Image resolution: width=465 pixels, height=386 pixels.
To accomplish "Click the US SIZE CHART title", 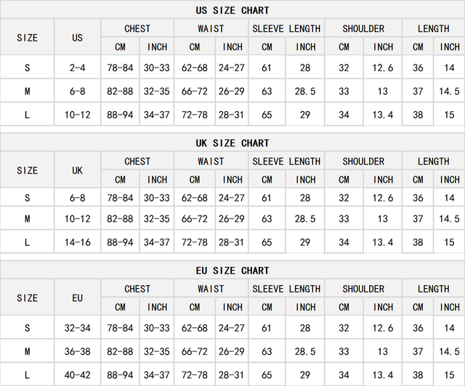I will 232,10.
